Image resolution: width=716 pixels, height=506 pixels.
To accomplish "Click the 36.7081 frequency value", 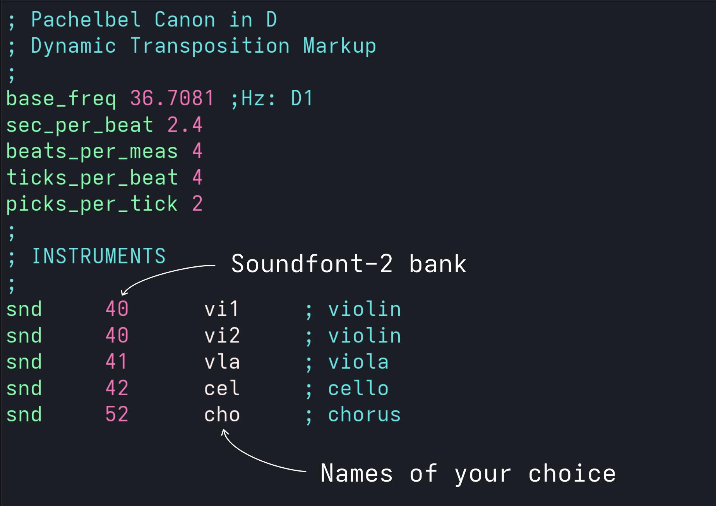I will click(172, 98).
